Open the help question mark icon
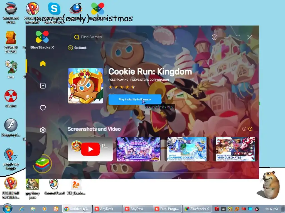The width and height of the screenshot is (285, 213). (215, 37)
